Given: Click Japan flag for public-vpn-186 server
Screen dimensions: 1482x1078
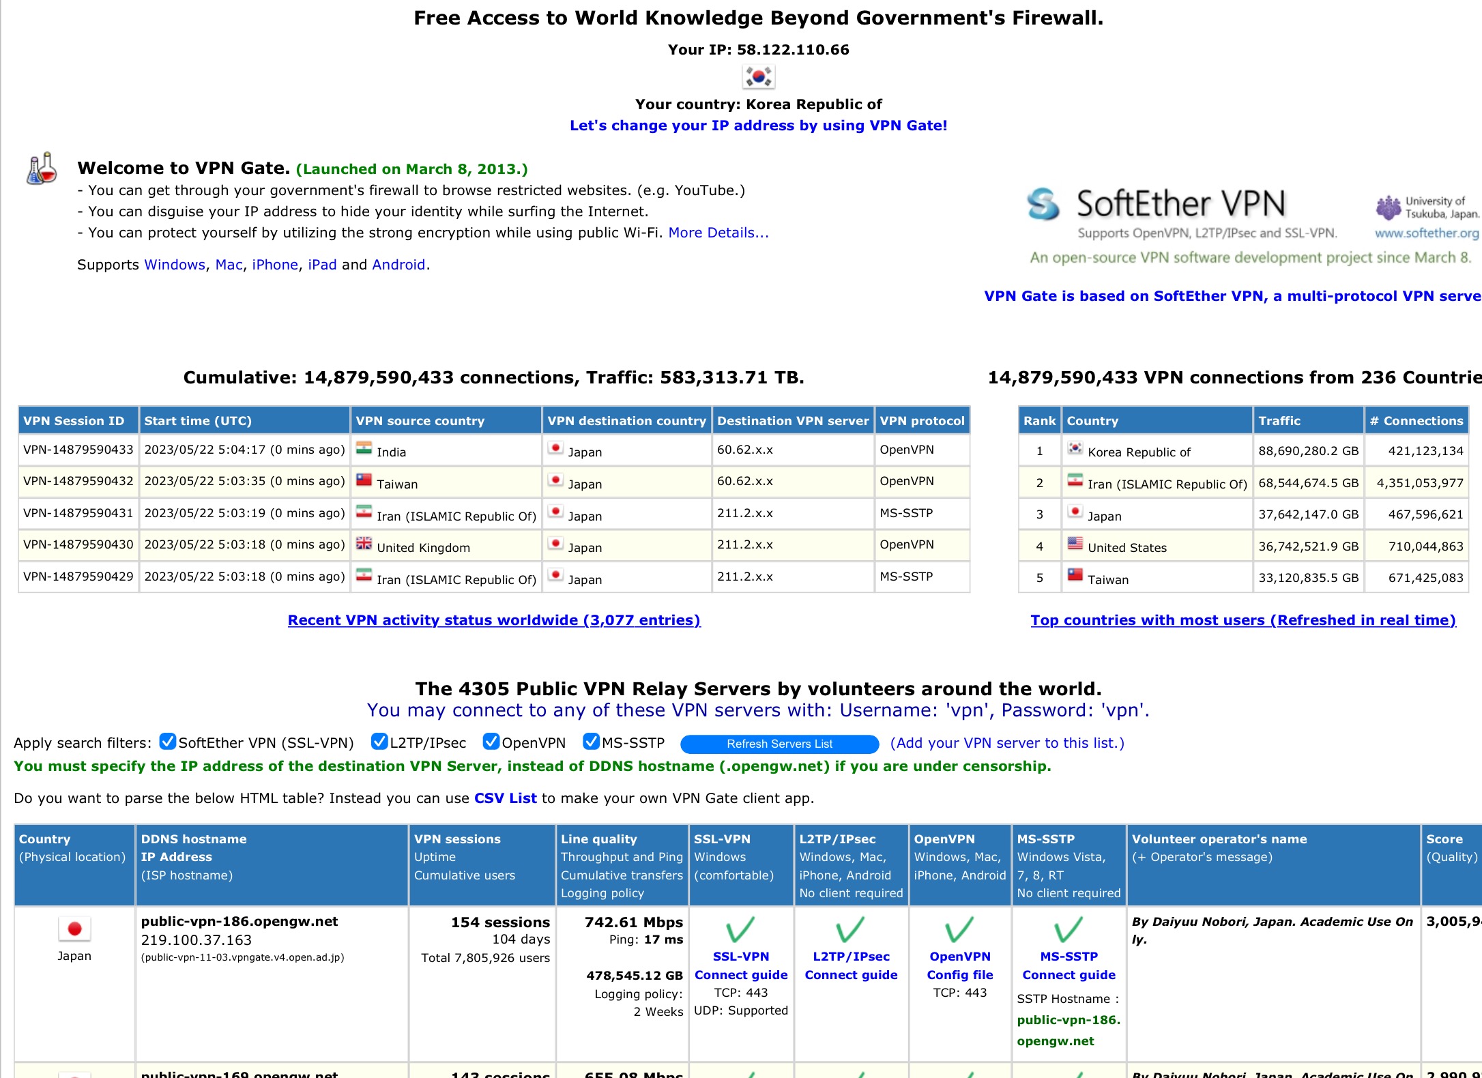Looking at the screenshot, I should click(x=74, y=929).
